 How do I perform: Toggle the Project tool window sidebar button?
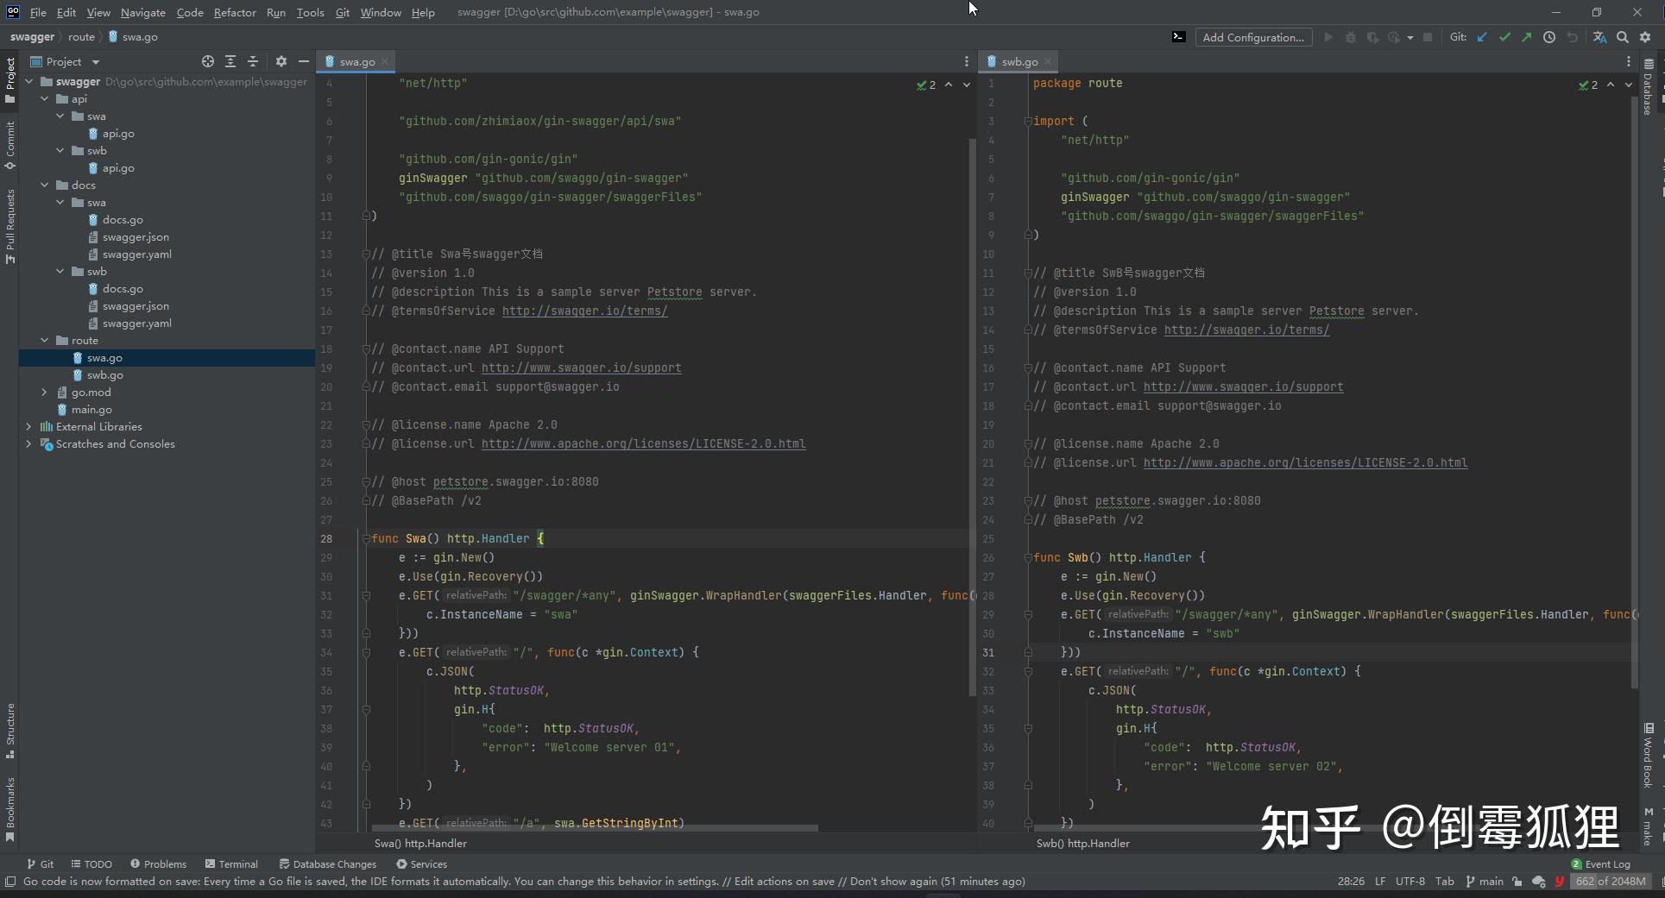click(9, 79)
